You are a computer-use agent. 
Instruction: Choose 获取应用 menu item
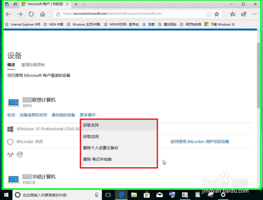click(119, 136)
